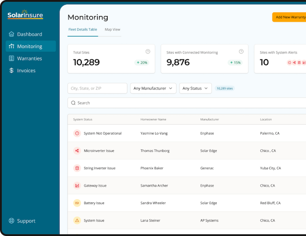Click the System Not Operational label
Image resolution: width=306 pixels, height=236 pixels.
coord(102,133)
